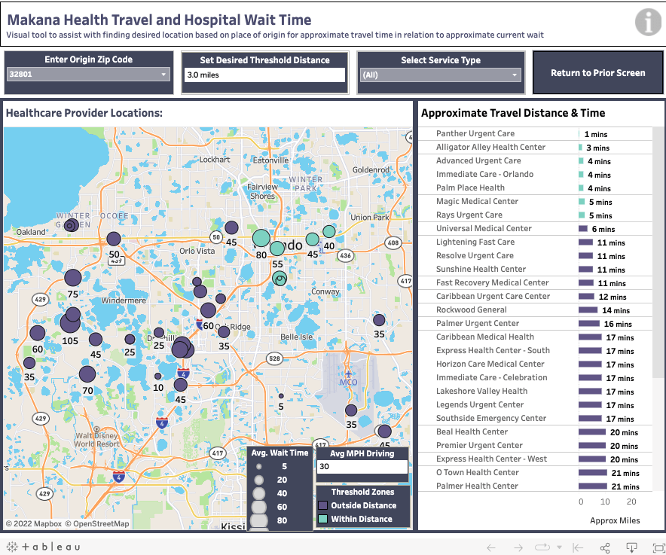Click Lightening Fast Care row
The height and width of the screenshot is (555, 666).
coord(535,242)
